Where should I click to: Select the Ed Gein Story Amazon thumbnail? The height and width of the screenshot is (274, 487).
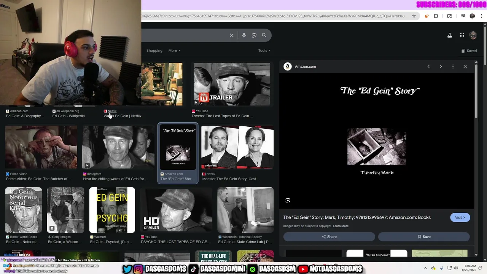(x=178, y=147)
